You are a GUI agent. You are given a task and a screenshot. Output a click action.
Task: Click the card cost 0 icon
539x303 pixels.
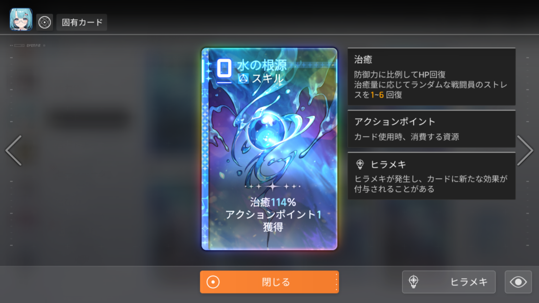[224, 68]
